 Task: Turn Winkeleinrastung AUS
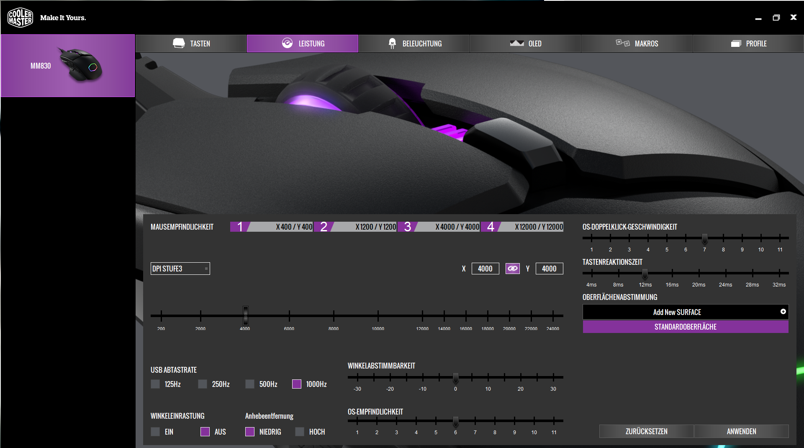point(205,432)
